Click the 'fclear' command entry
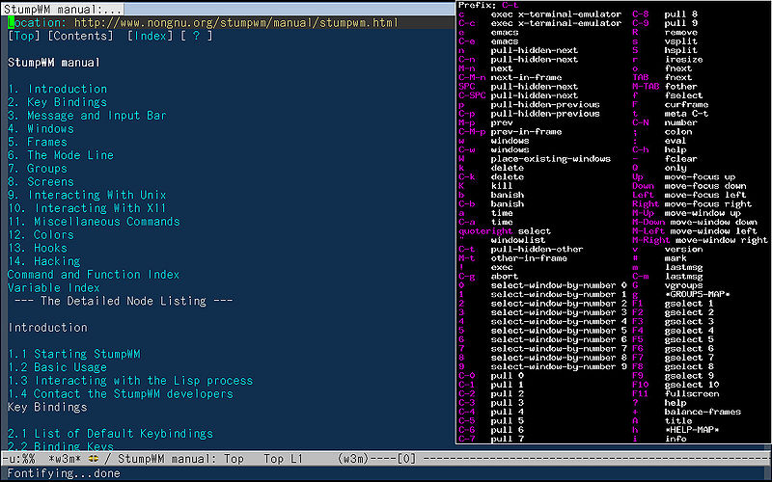 click(681, 159)
